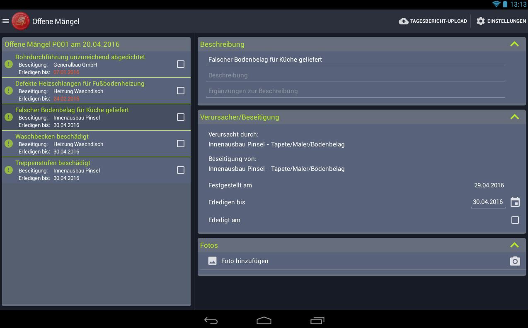The height and width of the screenshot is (328, 528).
Task: Click the Tagesbericht-Upload cloud icon
Action: (x=403, y=21)
